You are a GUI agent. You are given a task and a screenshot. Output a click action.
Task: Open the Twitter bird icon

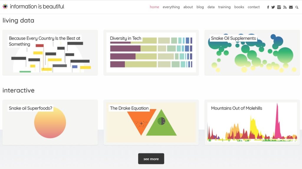pos(273,7)
